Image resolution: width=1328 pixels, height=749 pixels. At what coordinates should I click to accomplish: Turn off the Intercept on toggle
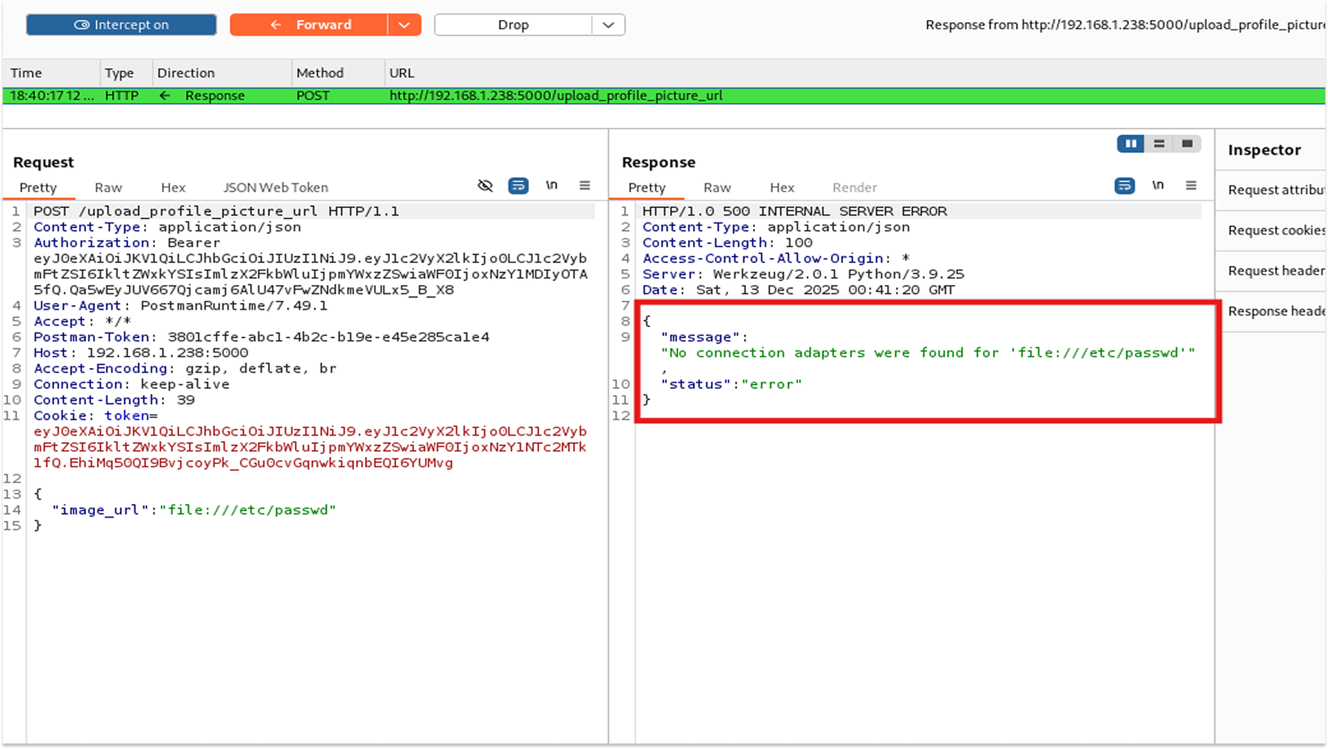tap(121, 25)
